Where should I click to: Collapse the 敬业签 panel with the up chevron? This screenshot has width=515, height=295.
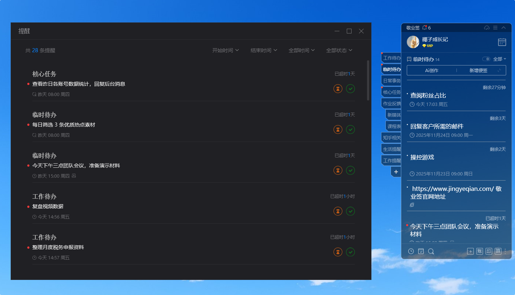click(x=504, y=28)
